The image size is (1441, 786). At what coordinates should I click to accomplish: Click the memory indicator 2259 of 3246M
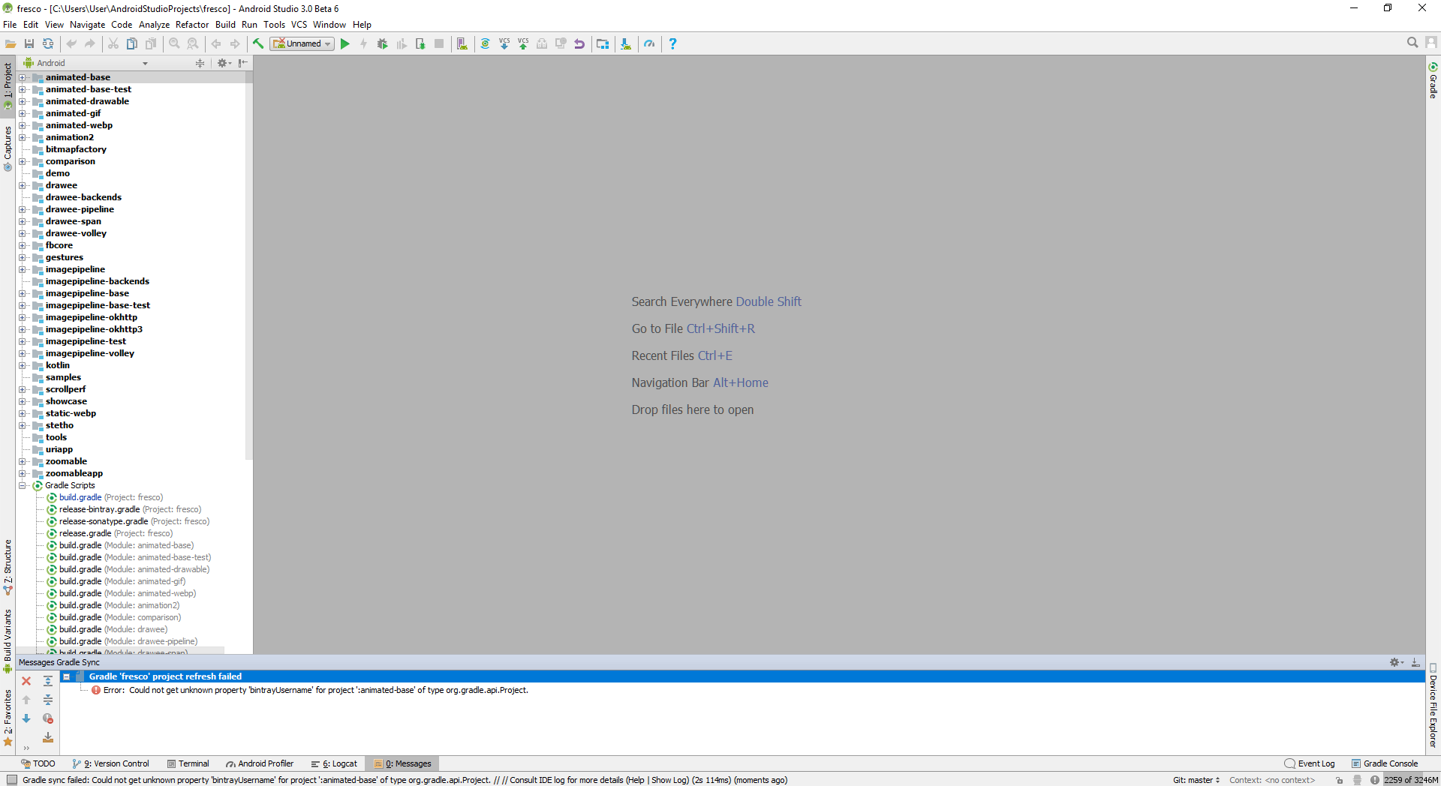[x=1411, y=780]
